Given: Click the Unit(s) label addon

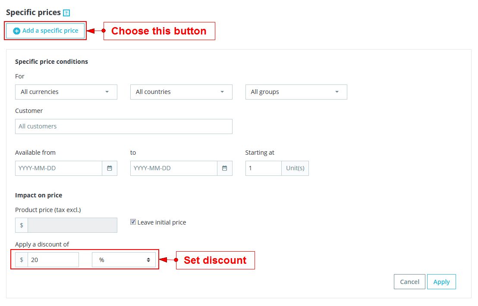Looking at the screenshot, I should (295, 169).
